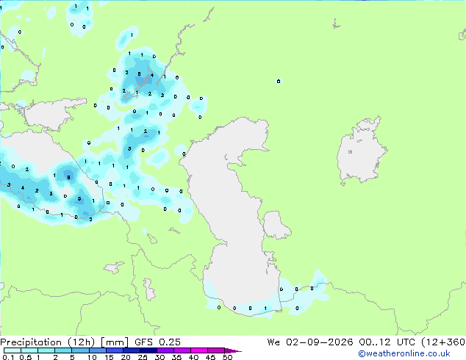Click the We 02-09-2026 date label
Image resolution: width=466 pixels, height=360 pixels.
pos(310,342)
